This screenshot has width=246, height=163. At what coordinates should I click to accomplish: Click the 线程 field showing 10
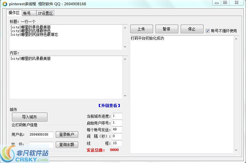tap(117, 143)
